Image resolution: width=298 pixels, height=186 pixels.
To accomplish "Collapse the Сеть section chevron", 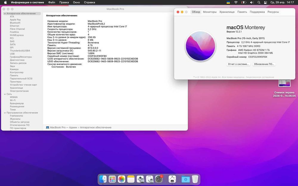I will coord(5,94).
